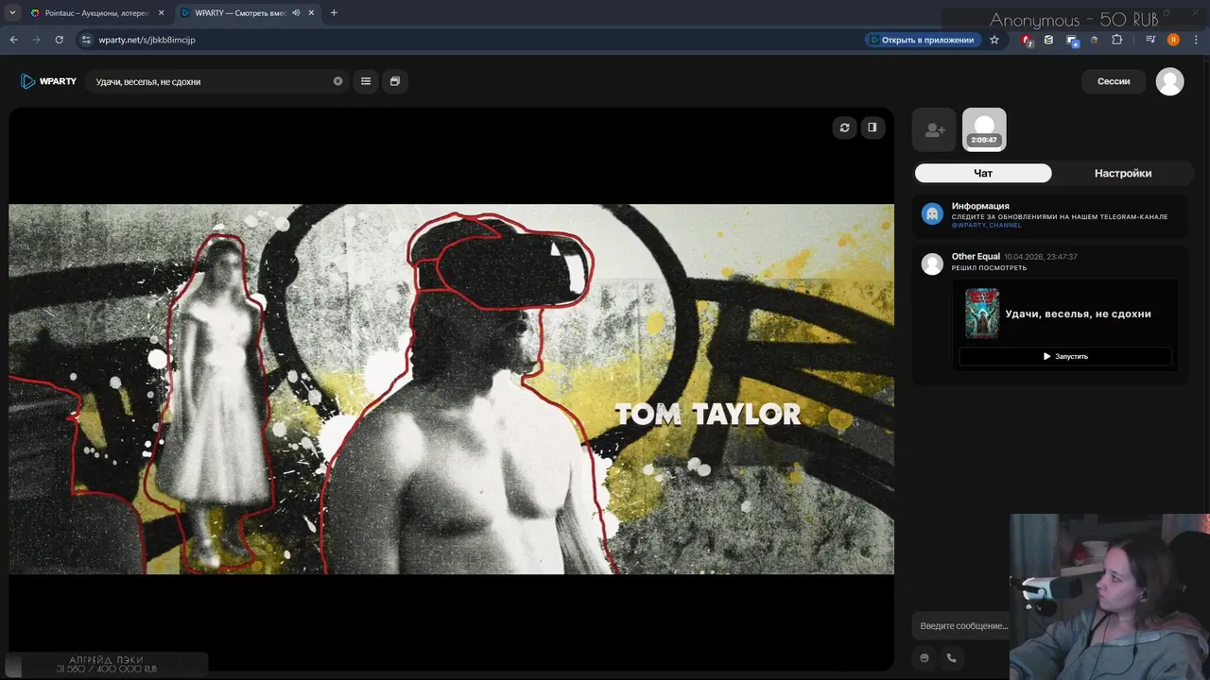Click the Сессии button
The height and width of the screenshot is (680, 1210).
(1114, 81)
